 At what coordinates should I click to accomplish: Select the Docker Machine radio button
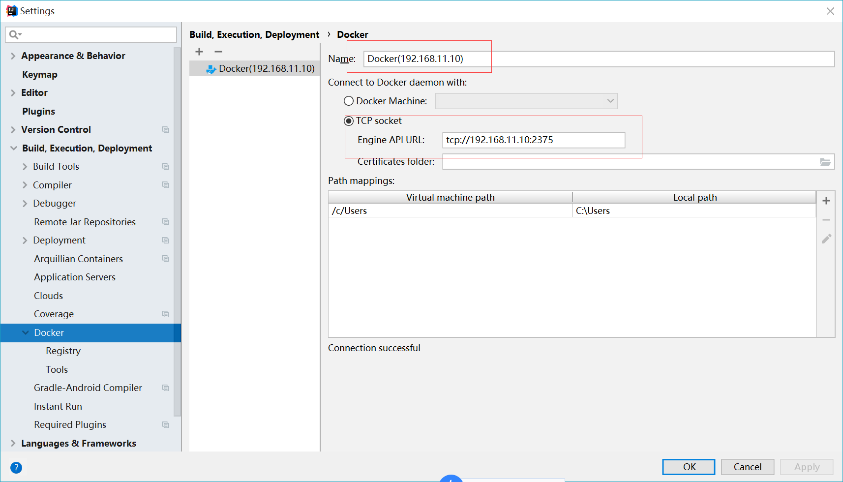(349, 101)
